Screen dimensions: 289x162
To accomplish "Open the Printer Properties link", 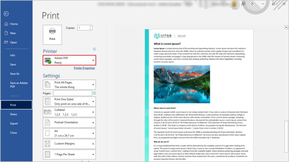I will click(84, 68).
